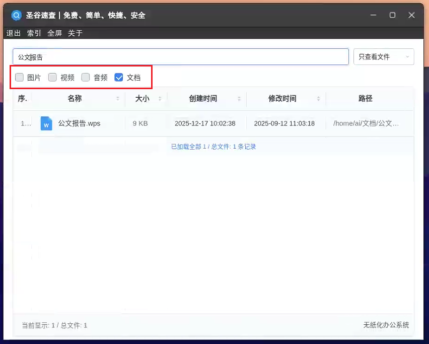Enable the 音频 filter checkbox
This screenshot has height=344, width=429.
[x=86, y=78]
